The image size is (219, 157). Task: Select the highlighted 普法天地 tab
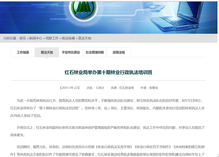point(47,52)
